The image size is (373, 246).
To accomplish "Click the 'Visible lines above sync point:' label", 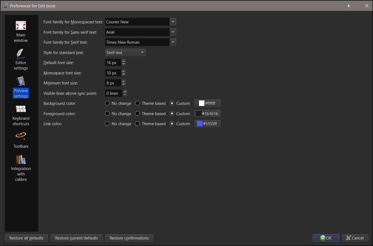I will point(70,93).
